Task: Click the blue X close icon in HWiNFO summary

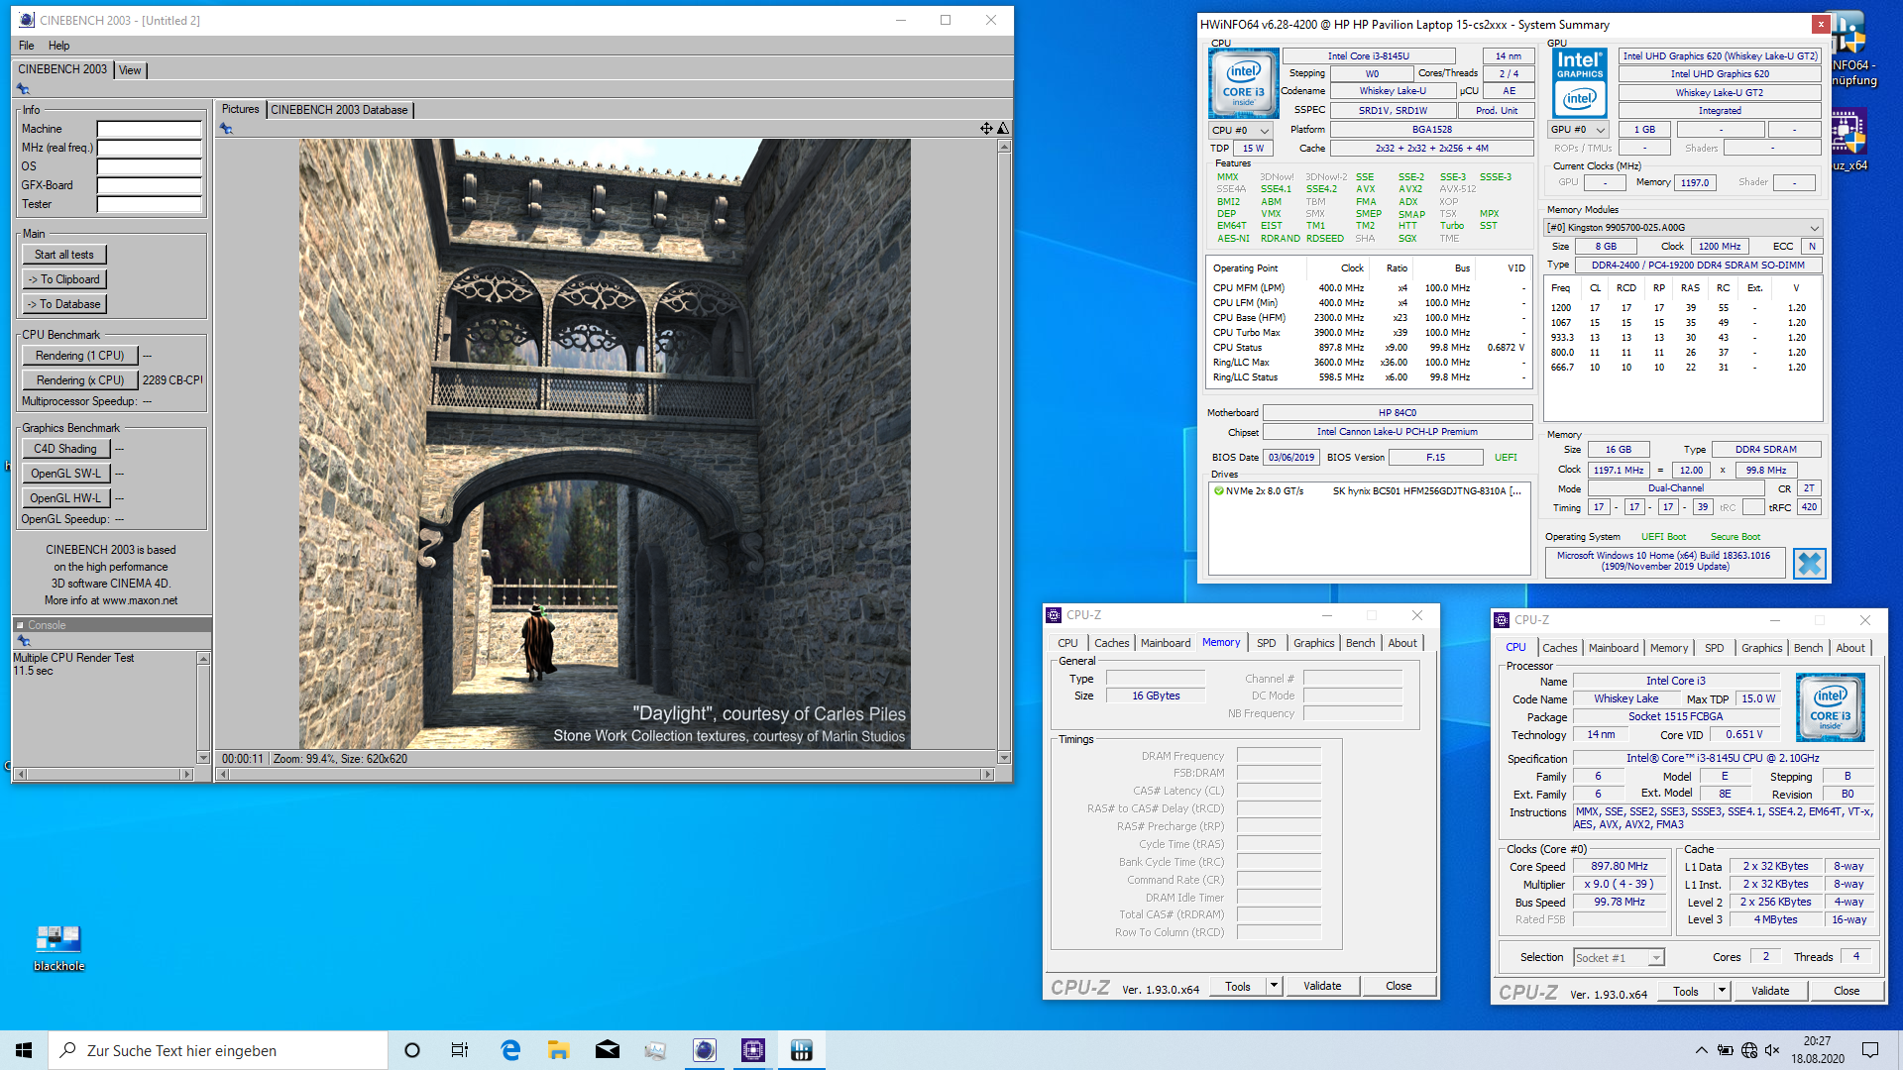Action: click(1810, 563)
